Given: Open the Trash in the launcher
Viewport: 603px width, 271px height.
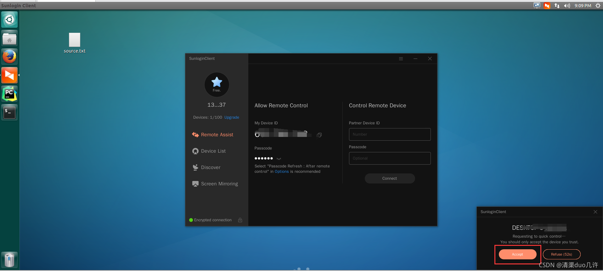Looking at the screenshot, I should (9, 260).
